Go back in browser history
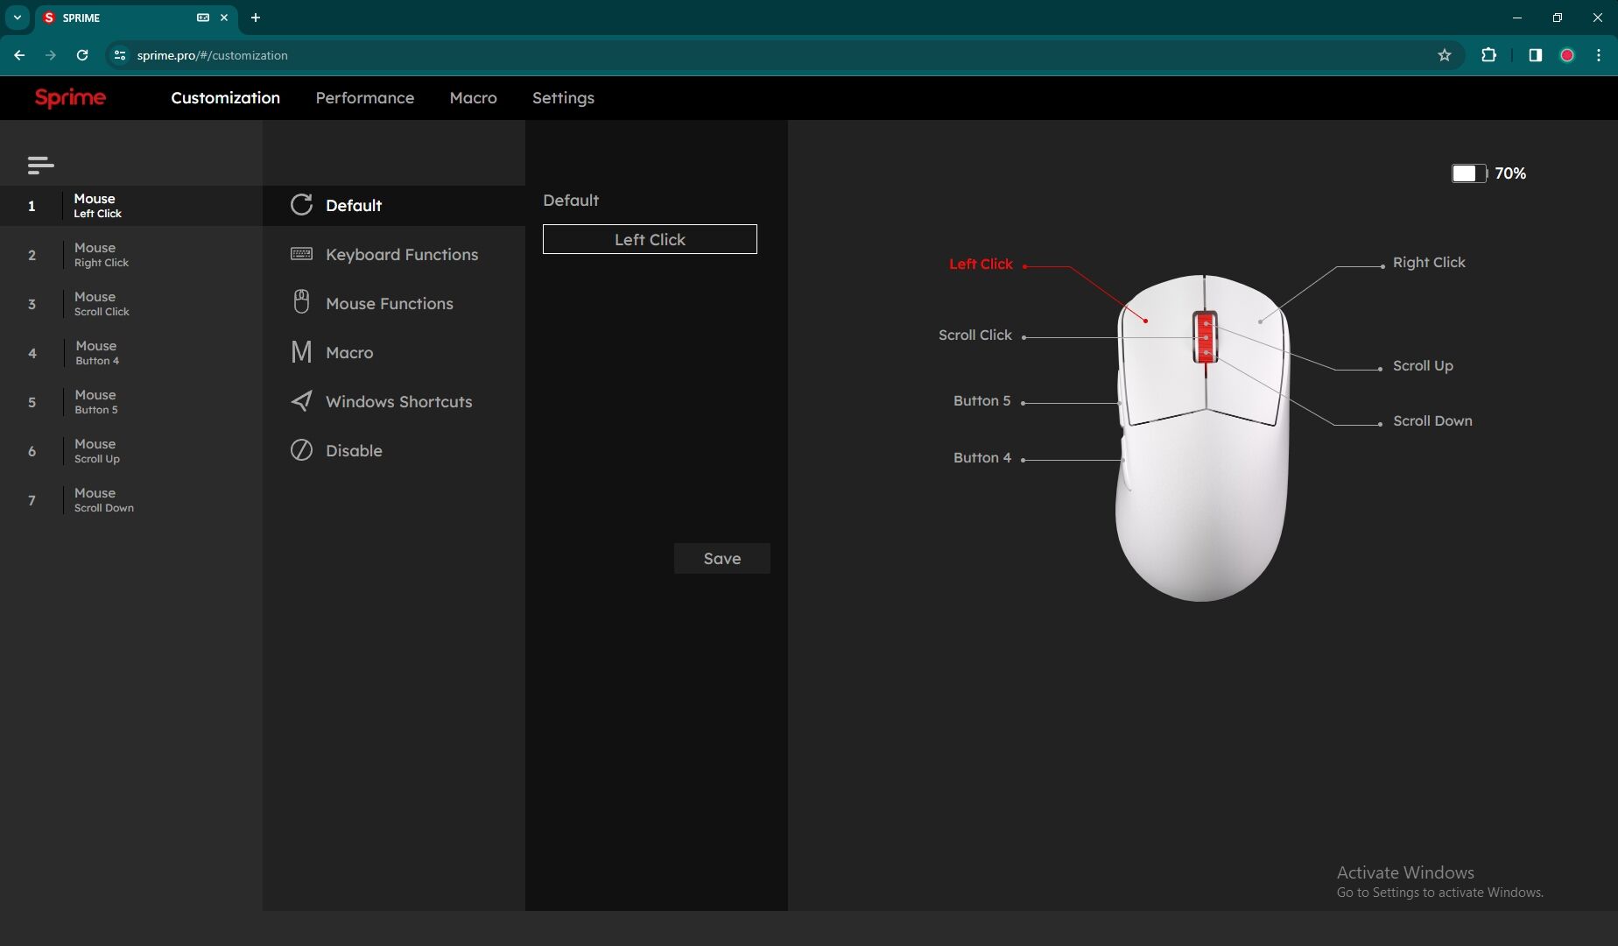This screenshot has width=1618, height=946. (19, 55)
